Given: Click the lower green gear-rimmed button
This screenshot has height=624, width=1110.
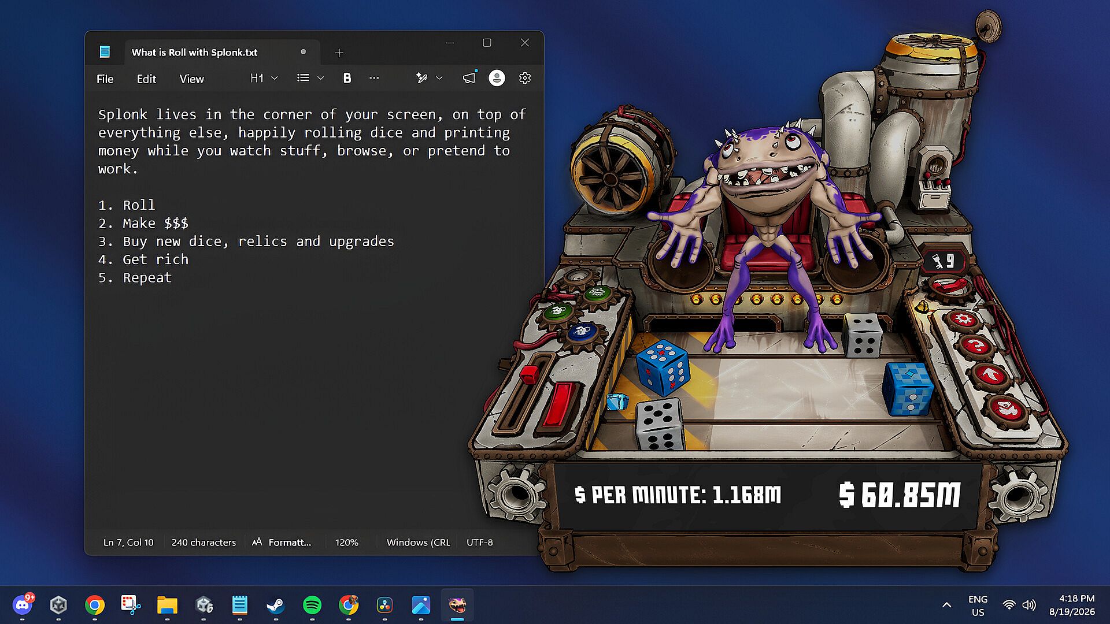Looking at the screenshot, I should tap(558, 312).
